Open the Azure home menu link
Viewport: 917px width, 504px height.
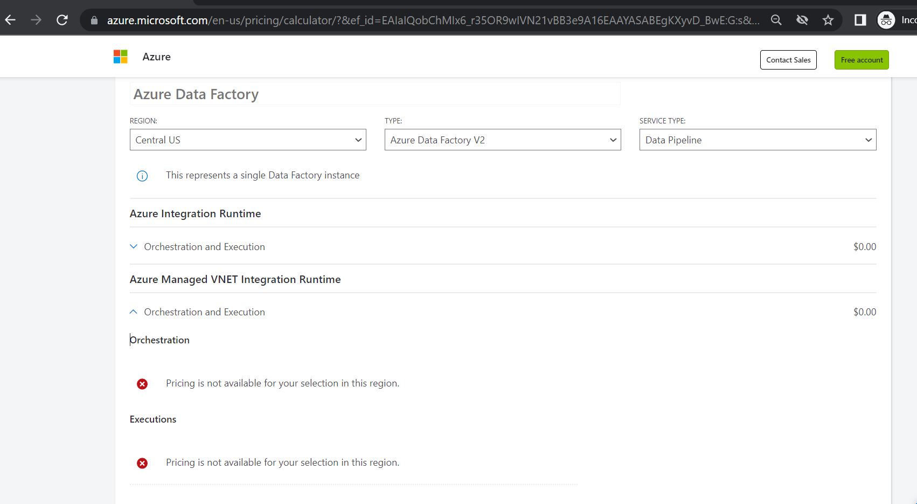(x=156, y=56)
